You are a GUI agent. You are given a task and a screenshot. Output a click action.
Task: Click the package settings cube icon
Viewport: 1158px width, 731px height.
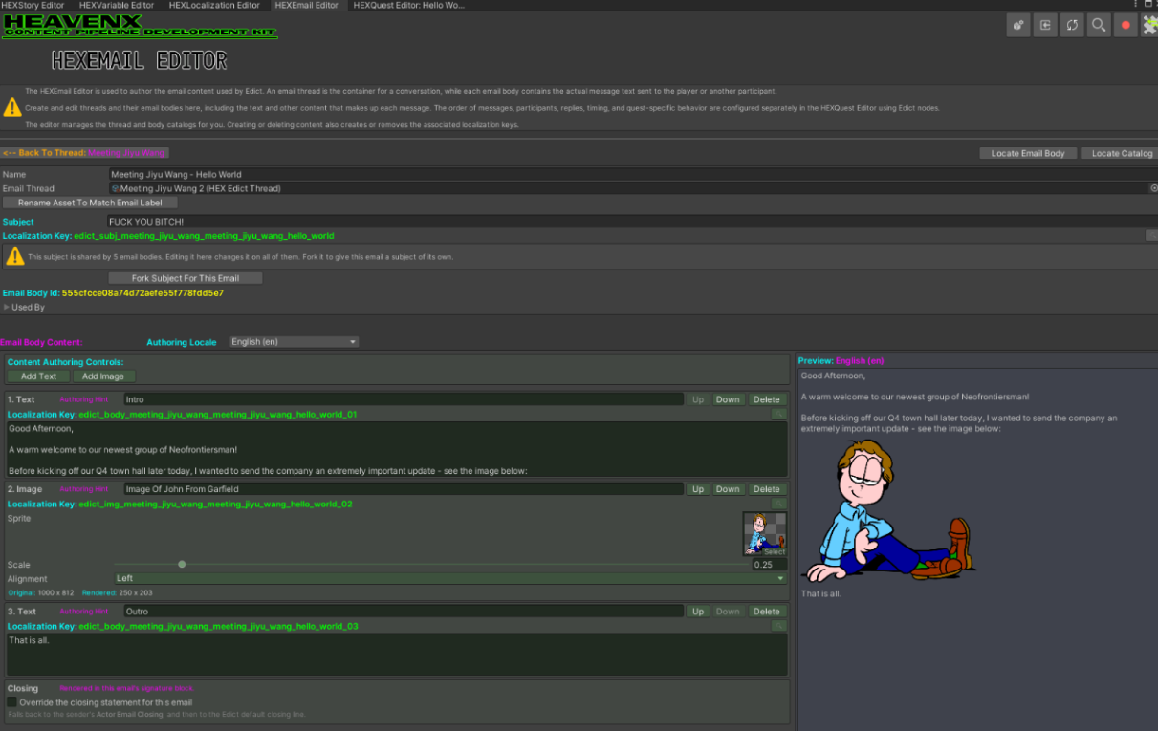1018,26
